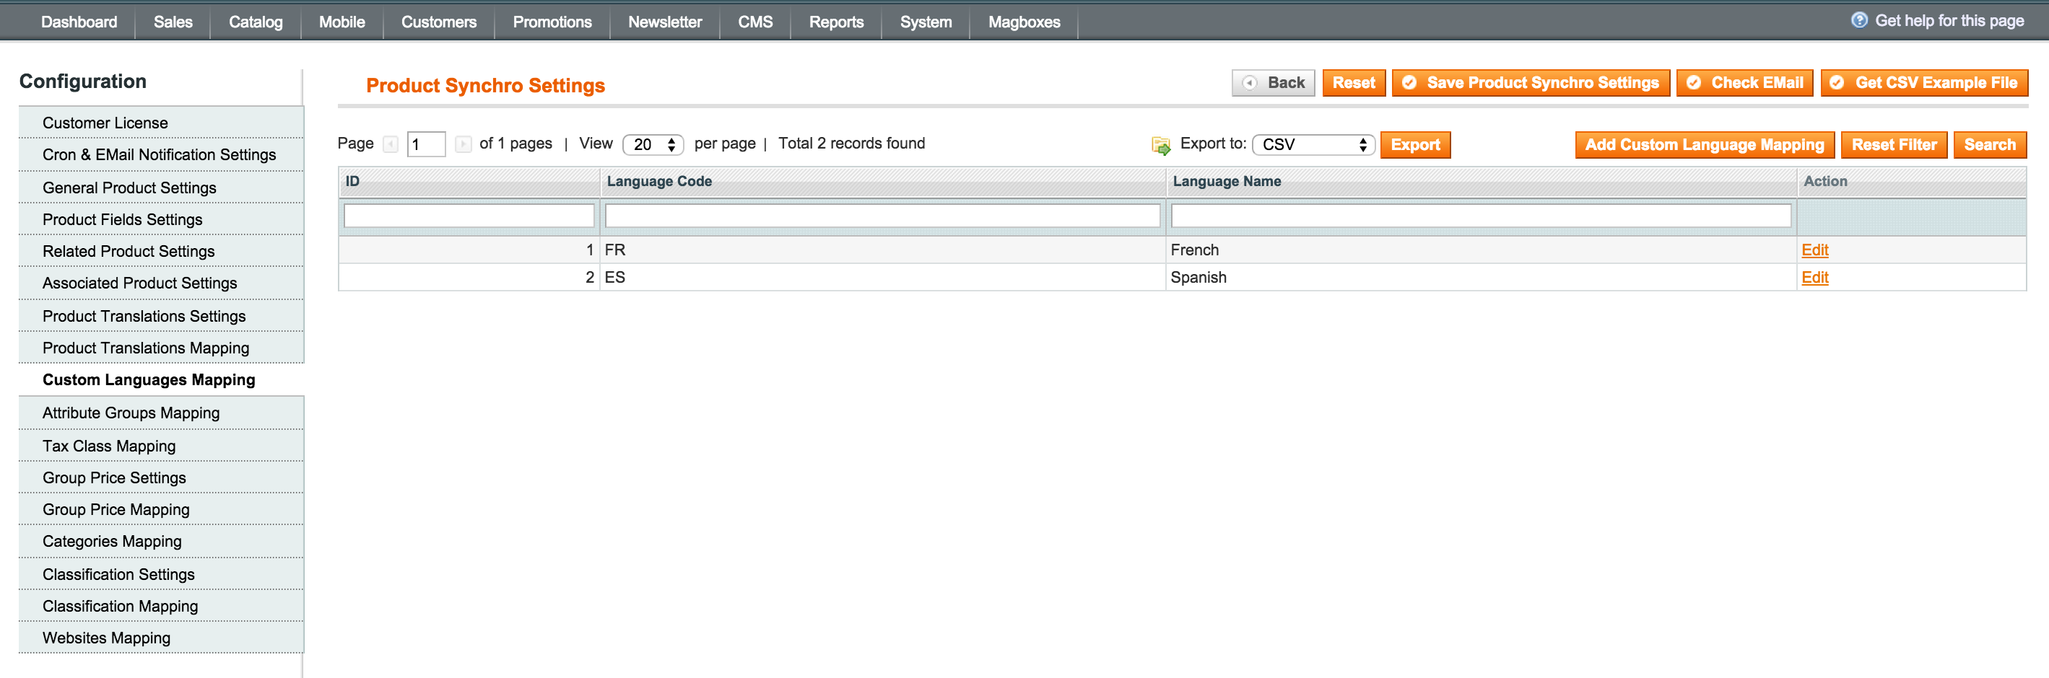
Task: Focus the page number input field
Action: (x=427, y=145)
